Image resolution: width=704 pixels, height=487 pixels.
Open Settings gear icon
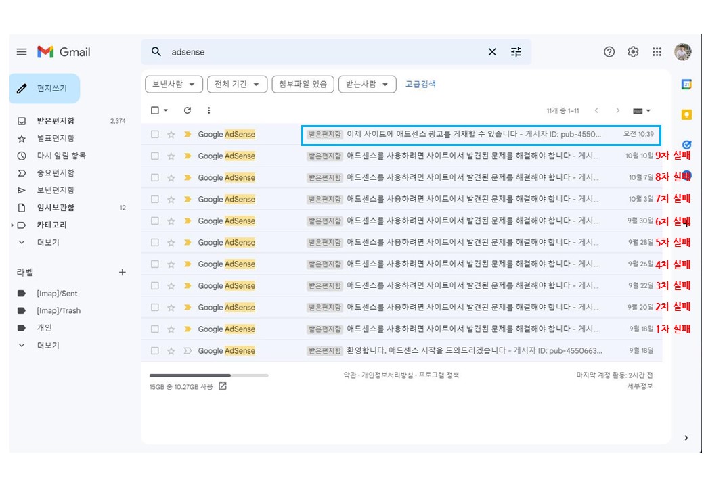pos(633,52)
